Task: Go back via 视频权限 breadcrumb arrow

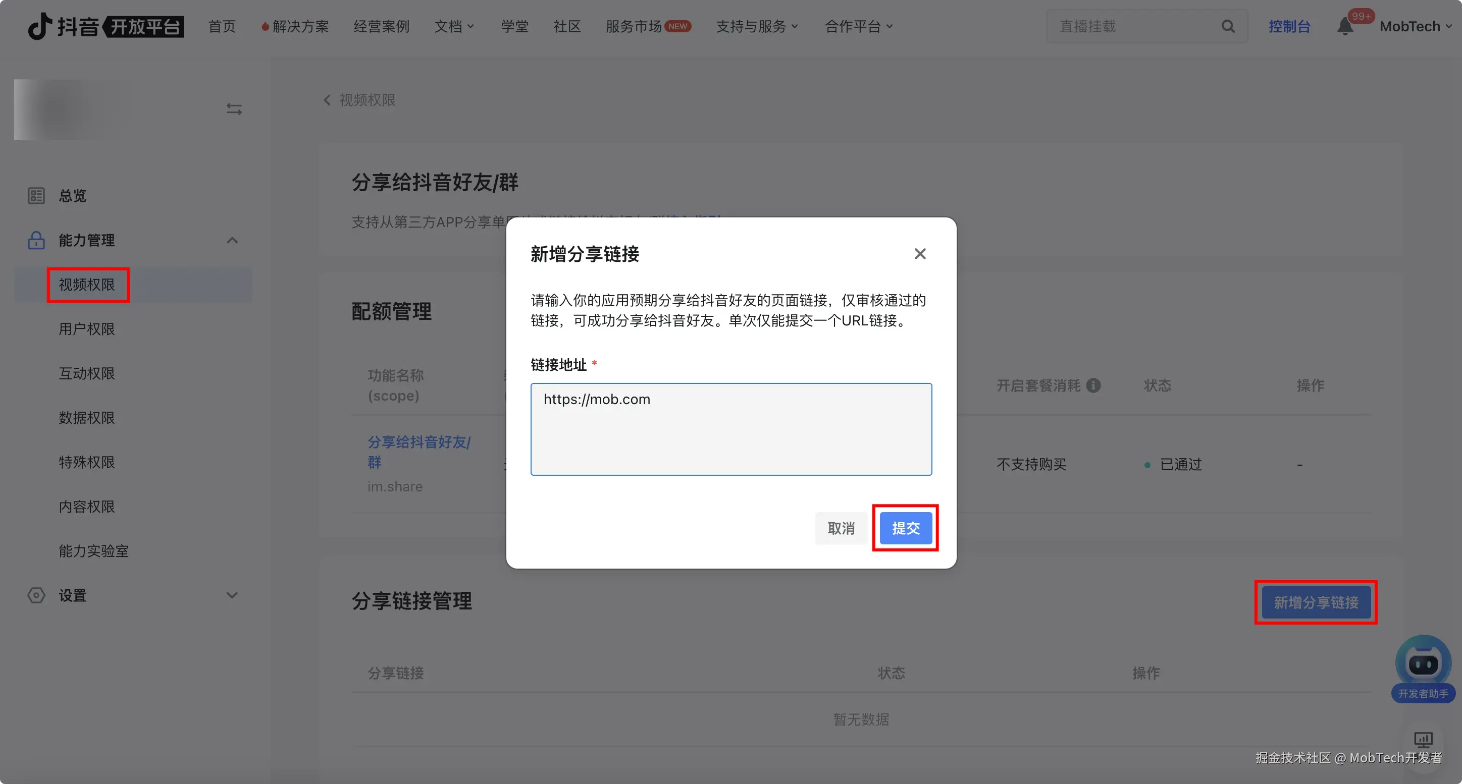Action: 327,100
